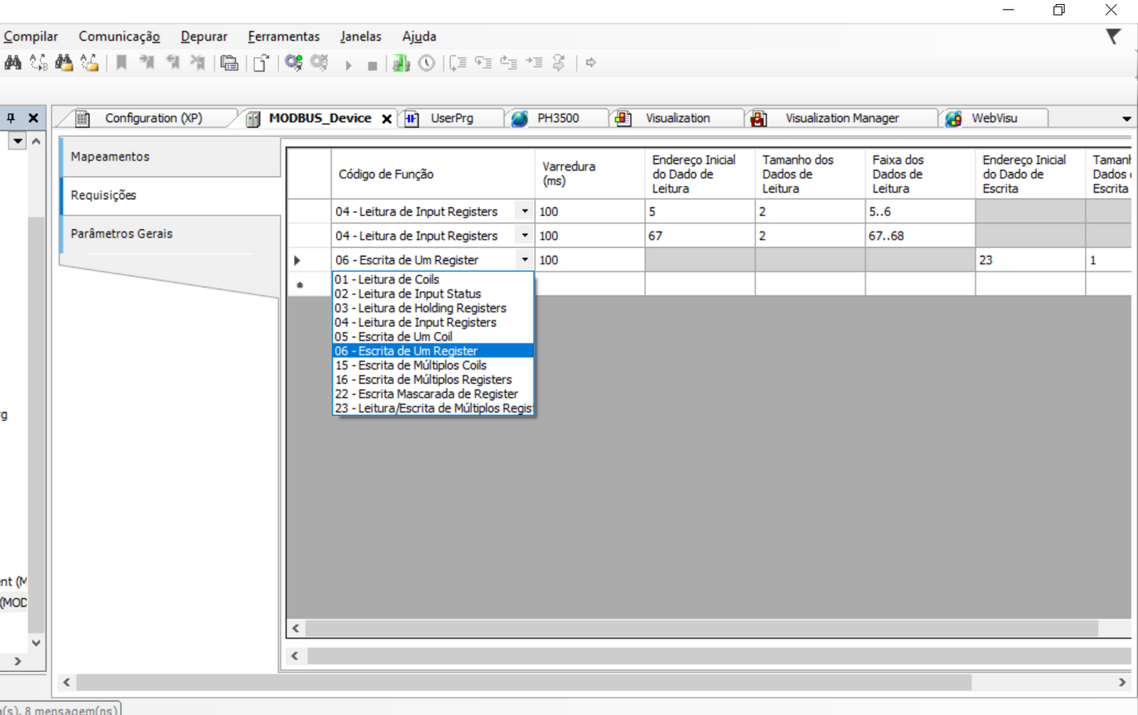Select '03 - Leitura de Holding Registers' option
The width and height of the screenshot is (1138, 715).
click(420, 308)
